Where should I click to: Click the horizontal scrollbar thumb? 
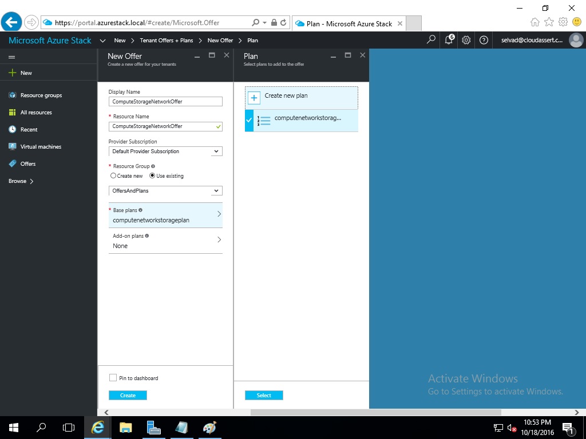(x=375, y=412)
